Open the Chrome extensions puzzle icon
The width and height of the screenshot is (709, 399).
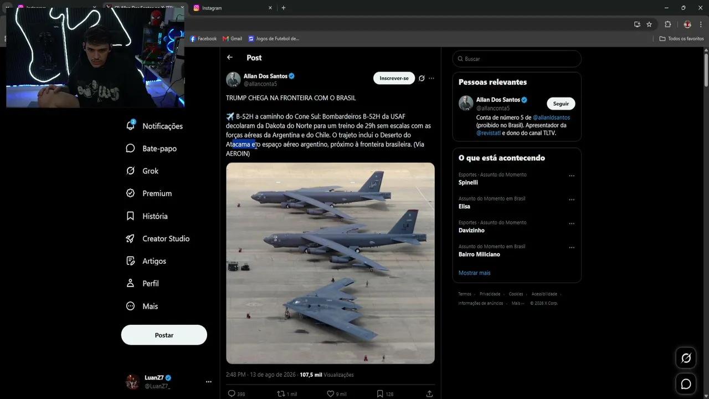click(x=667, y=24)
